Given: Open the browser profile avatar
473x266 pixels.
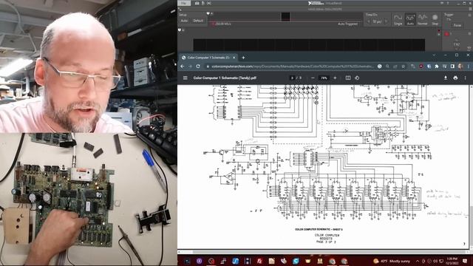Looking at the screenshot, I should click(x=460, y=66).
